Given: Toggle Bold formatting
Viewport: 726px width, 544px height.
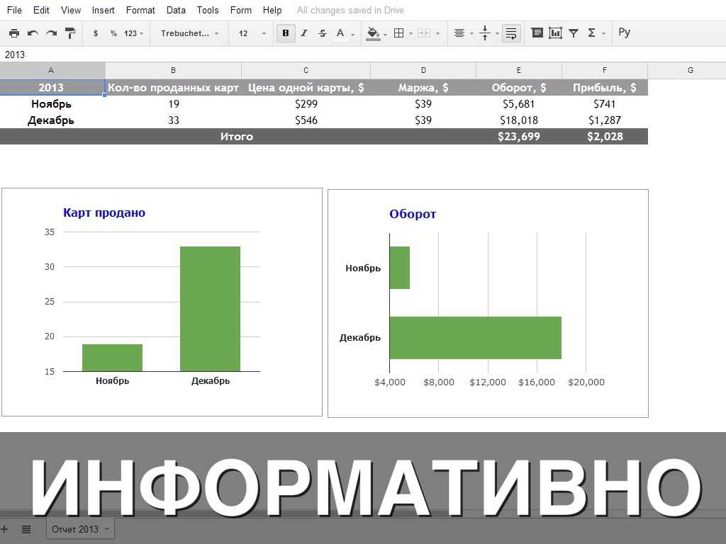Looking at the screenshot, I should pyautogui.click(x=286, y=33).
